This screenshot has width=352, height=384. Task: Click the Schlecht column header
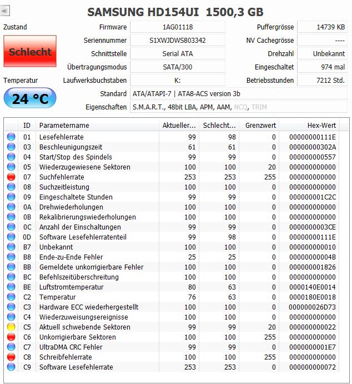pyautogui.click(x=219, y=126)
